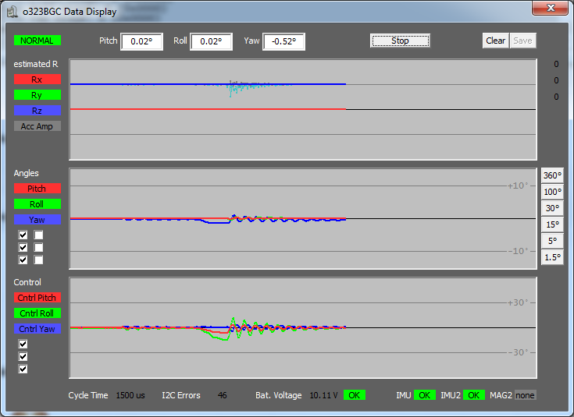The height and width of the screenshot is (417, 574).
Task: Click the gray Acc Amp label
Action: (37, 126)
